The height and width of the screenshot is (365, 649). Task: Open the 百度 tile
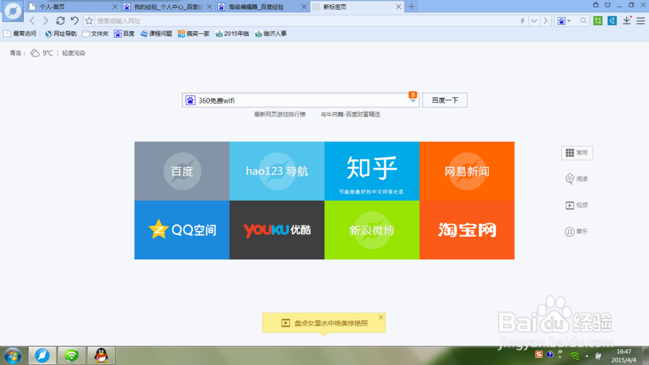coord(182,171)
